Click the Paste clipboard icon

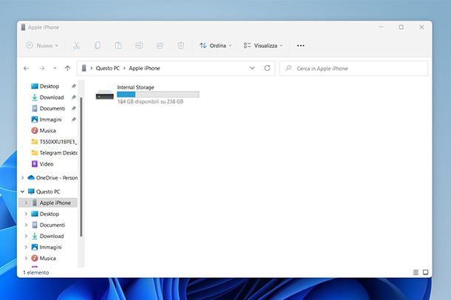click(x=118, y=45)
